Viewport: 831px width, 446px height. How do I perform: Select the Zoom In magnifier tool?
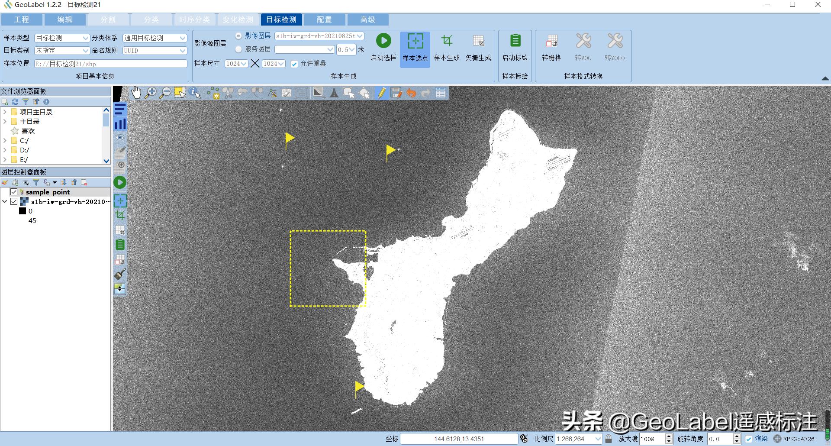point(151,92)
